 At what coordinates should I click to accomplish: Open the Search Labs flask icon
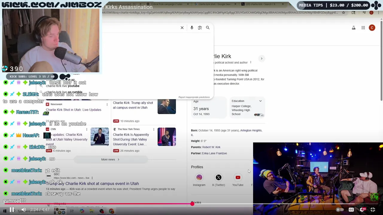coord(354,28)
